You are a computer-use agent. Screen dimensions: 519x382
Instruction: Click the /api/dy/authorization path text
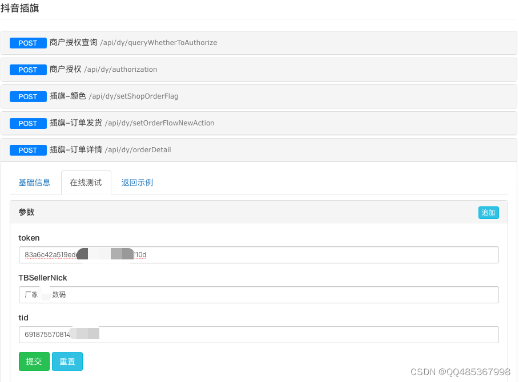click(x=120, y=70)
